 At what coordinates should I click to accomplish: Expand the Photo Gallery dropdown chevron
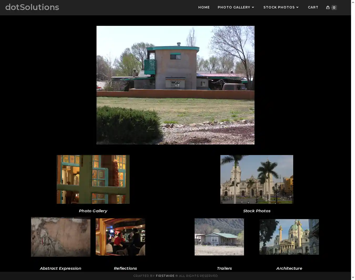click(x=253, y=7)
